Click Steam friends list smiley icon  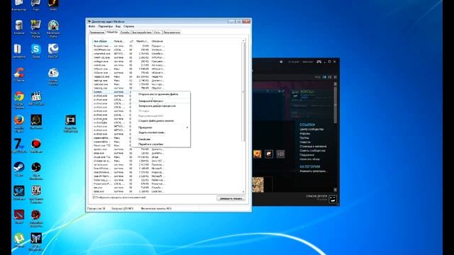(x=333, y=199)
